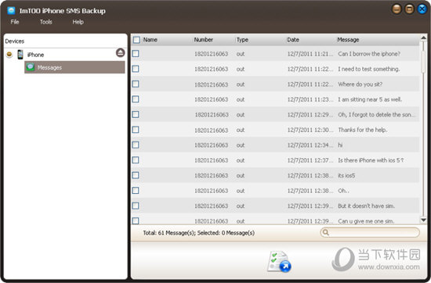Close the ImTOO window

(422, 9)
